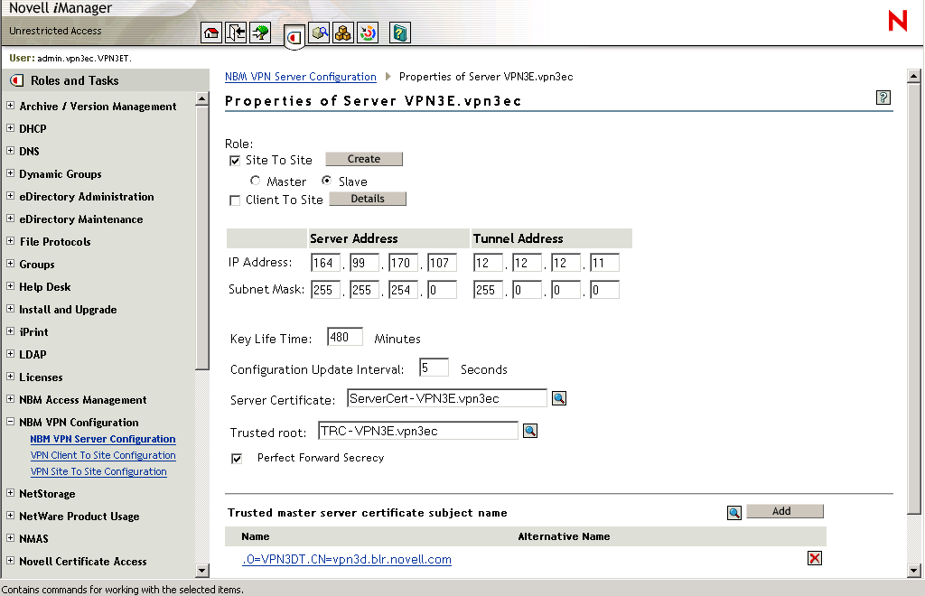Click the Trusted root text field

pos(417,431)
